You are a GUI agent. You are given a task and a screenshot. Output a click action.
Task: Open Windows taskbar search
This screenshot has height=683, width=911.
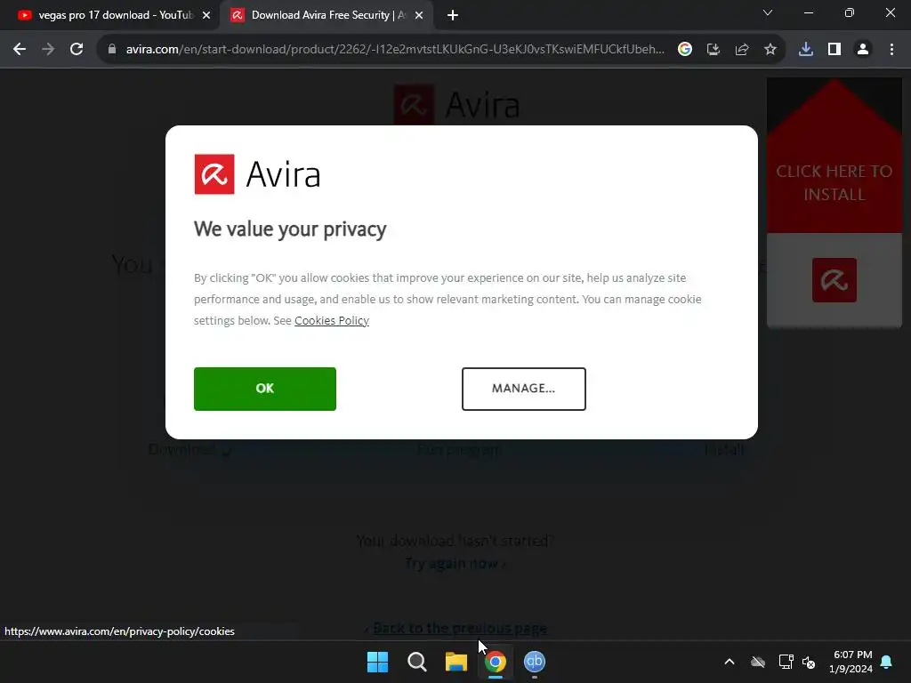[x=417, y=662]
